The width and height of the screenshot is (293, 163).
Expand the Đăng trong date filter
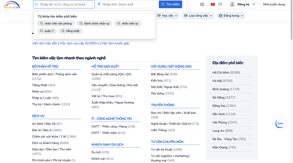tap(231, 16)
